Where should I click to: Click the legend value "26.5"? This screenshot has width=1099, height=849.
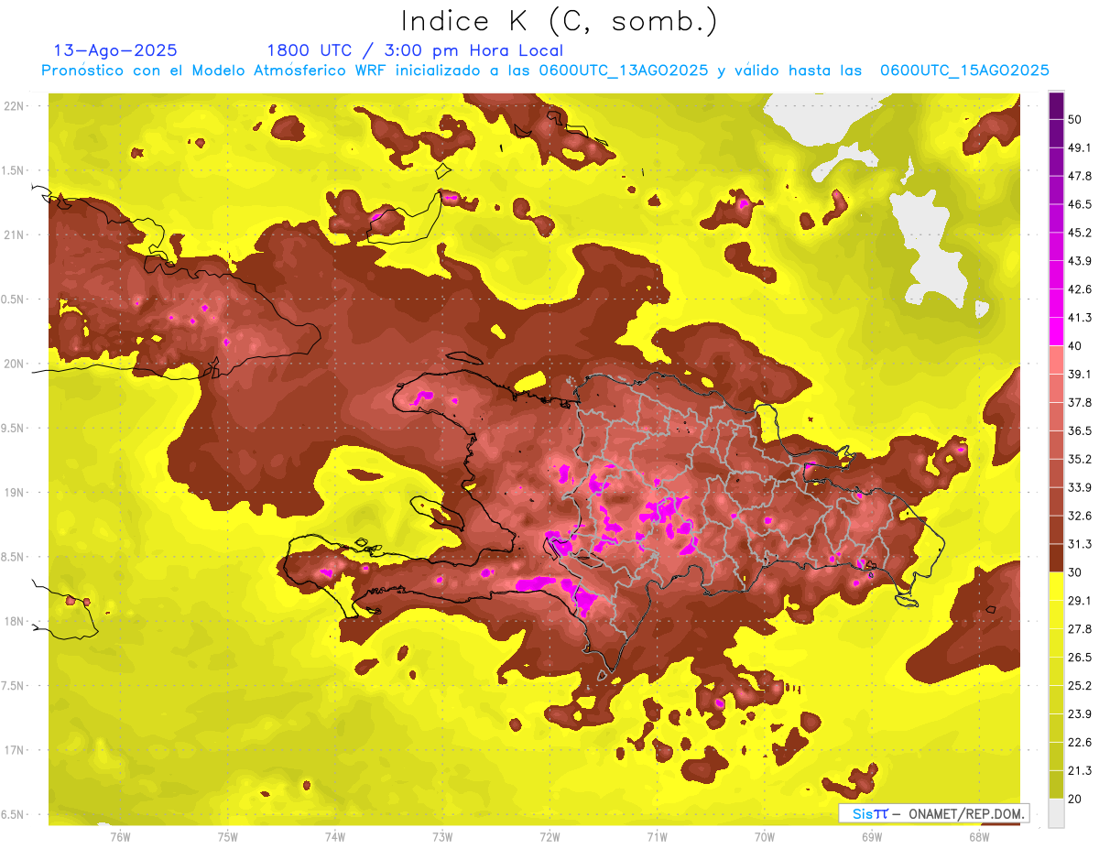1079,658
